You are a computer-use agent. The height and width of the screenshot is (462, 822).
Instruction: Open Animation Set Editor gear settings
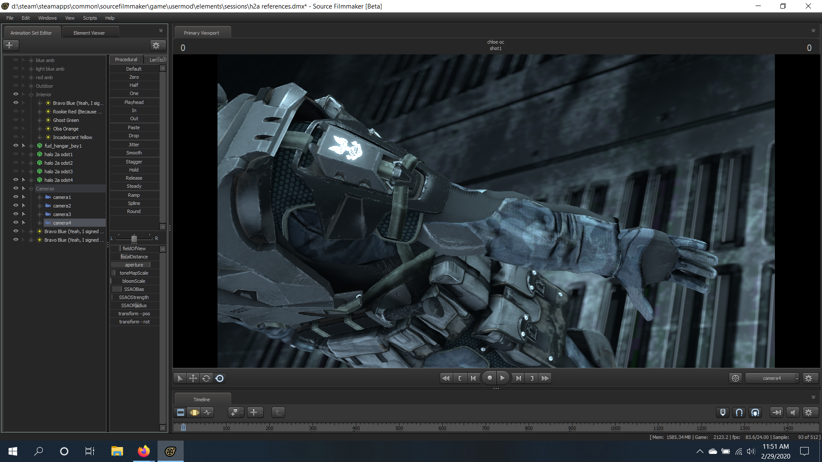[158, 45]
